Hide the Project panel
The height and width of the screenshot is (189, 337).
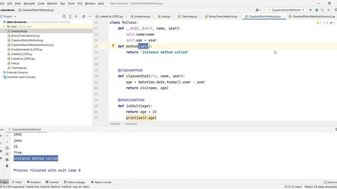click(90, 16)
